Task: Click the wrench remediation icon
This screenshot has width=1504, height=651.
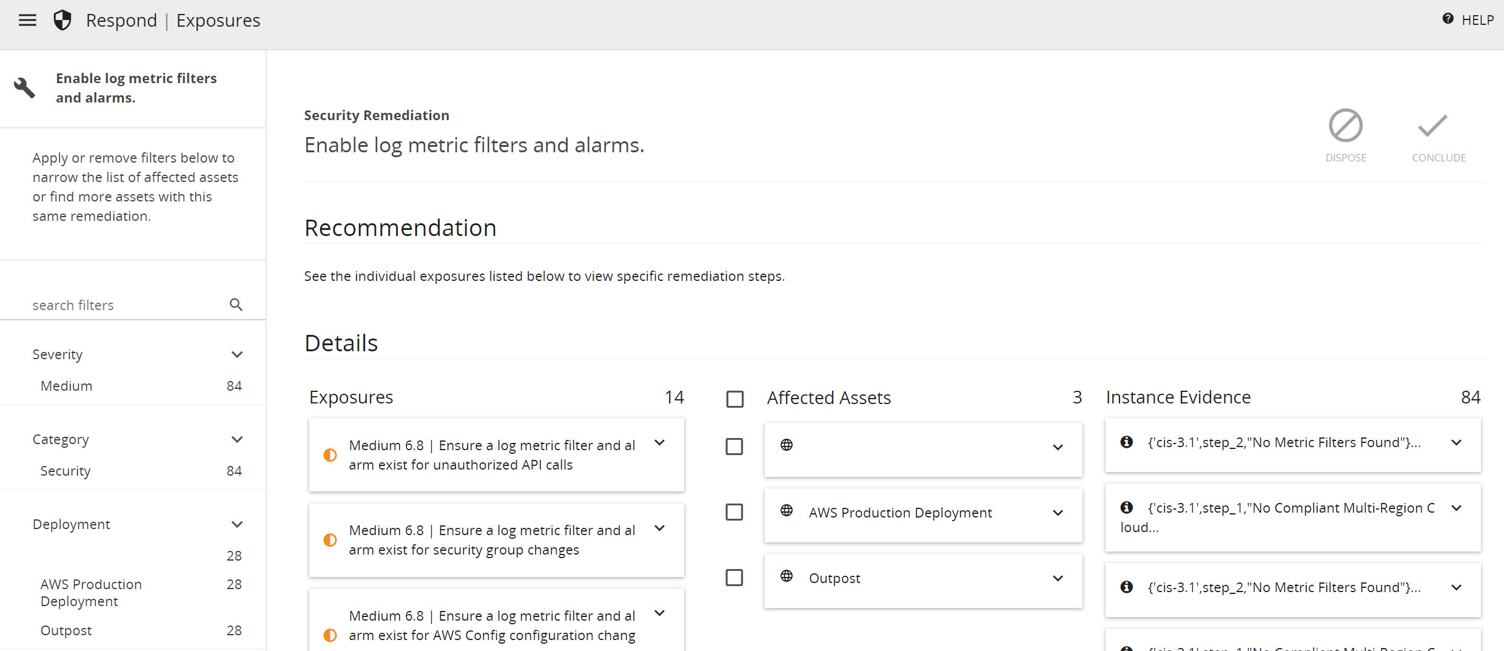Action: [24, 88]
